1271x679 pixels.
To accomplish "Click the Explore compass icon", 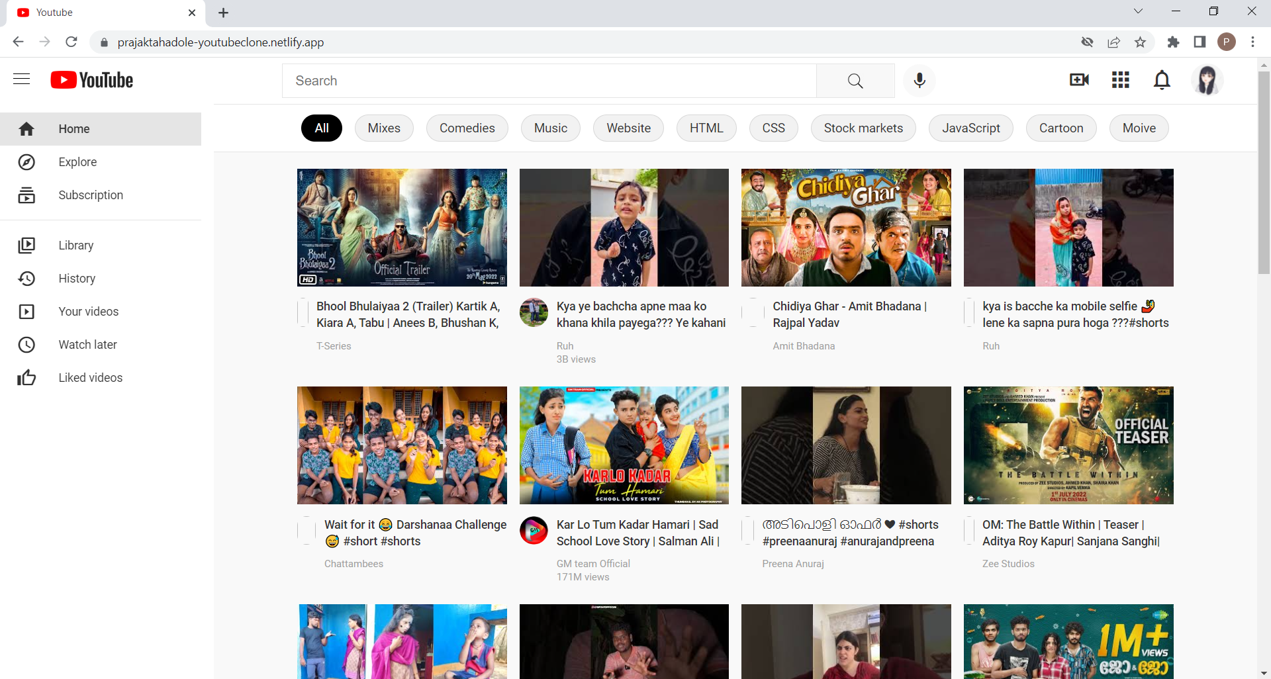I will 26,162.
